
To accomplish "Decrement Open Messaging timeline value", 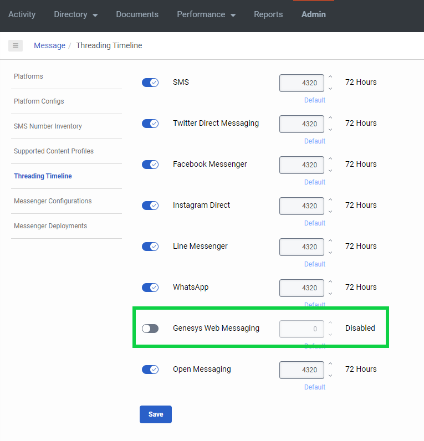I will pos(330,376).
